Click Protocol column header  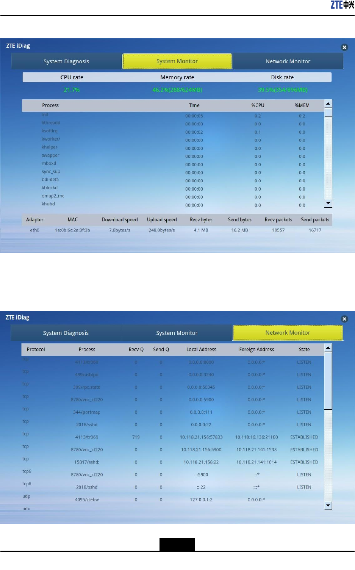36,349
